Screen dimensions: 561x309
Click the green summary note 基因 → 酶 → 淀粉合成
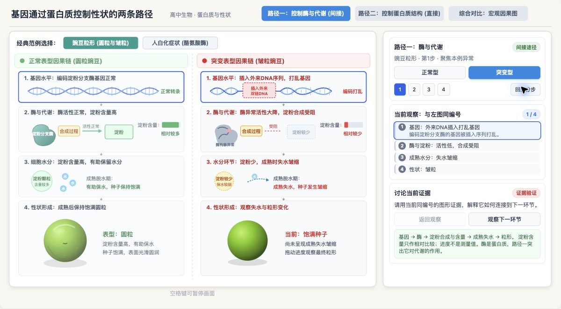point(467,243)
